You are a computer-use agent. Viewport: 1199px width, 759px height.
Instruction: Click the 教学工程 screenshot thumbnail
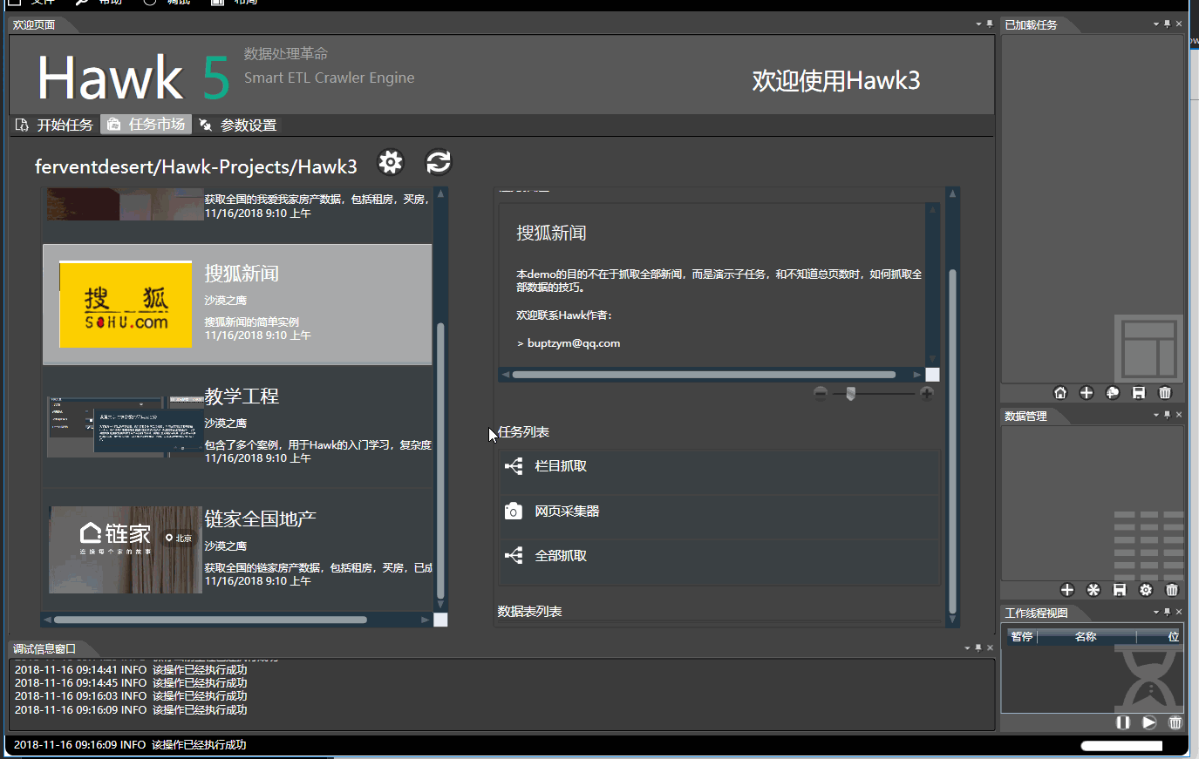pos(126,427)
